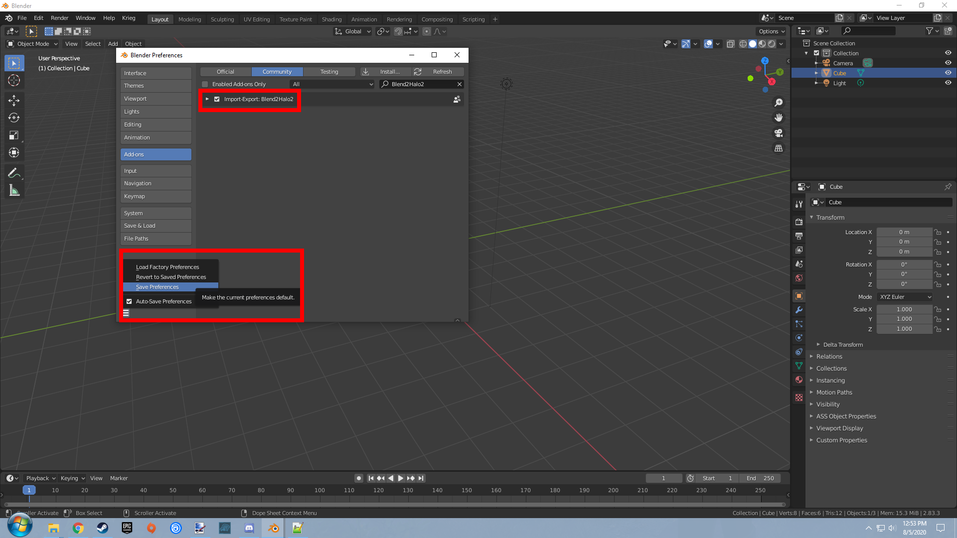The height and width of the screenshot is (538, 957).
Task: Click the Cube object in Scene Collection
Action: [x=840, y=73]
